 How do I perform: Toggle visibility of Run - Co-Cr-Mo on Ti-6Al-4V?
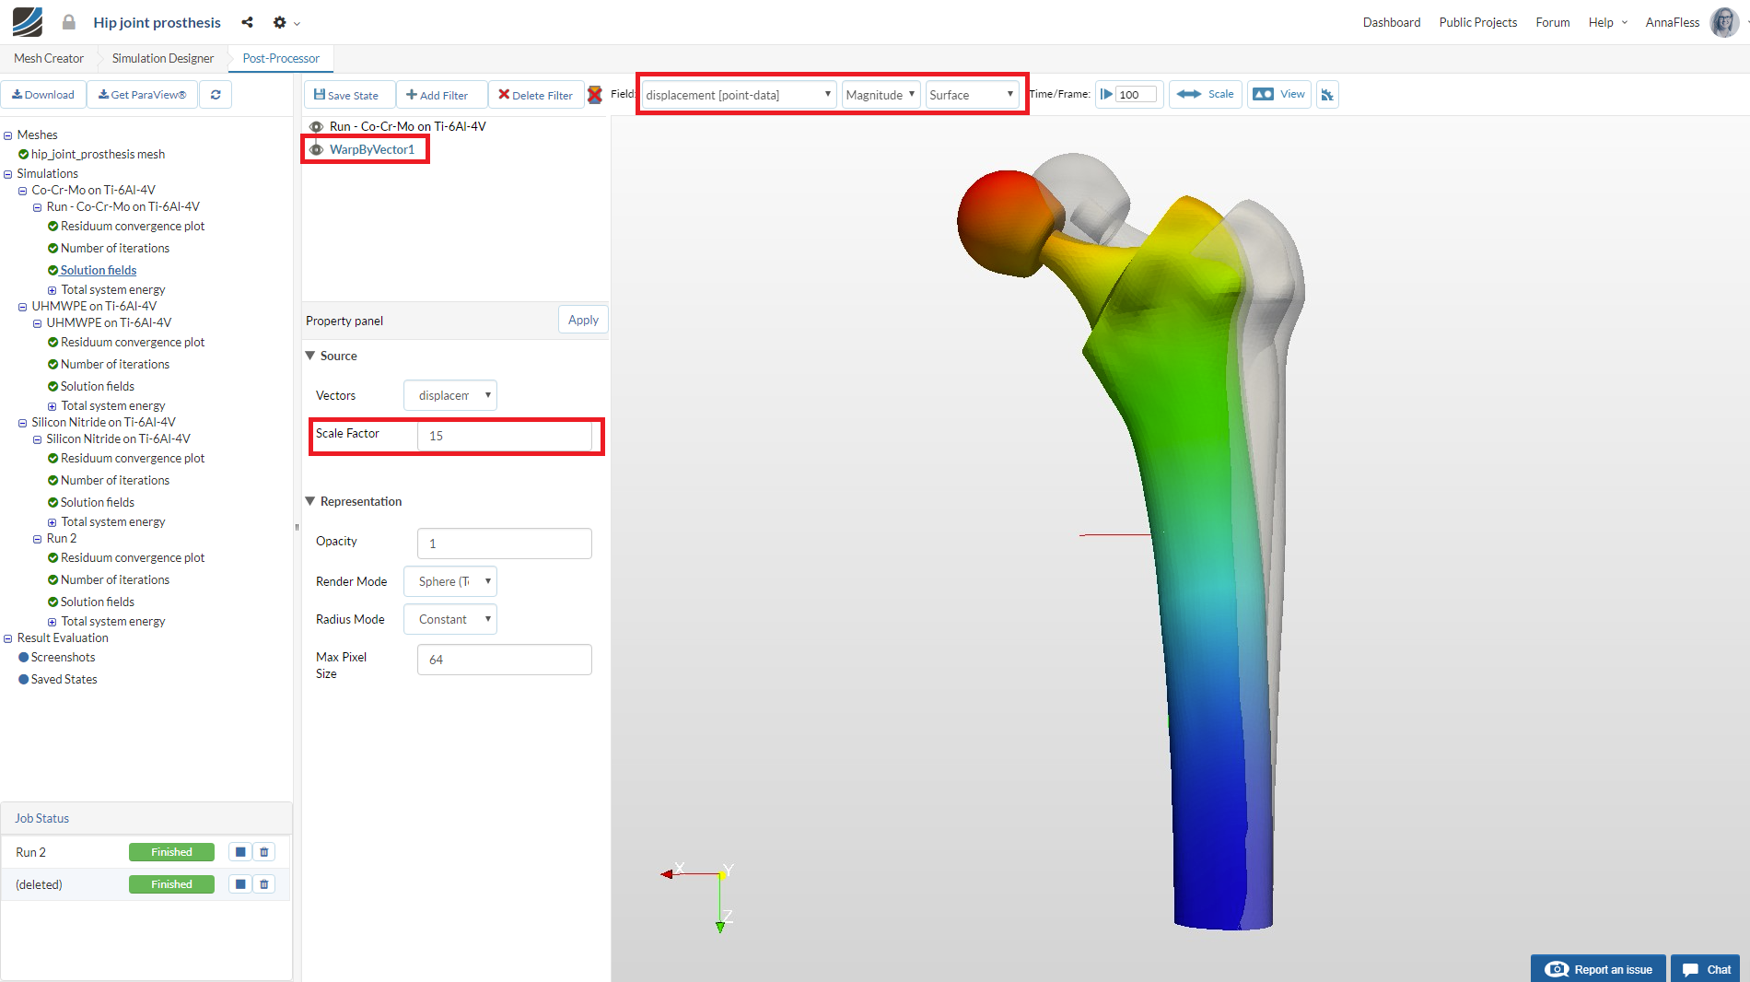[316, 126]
